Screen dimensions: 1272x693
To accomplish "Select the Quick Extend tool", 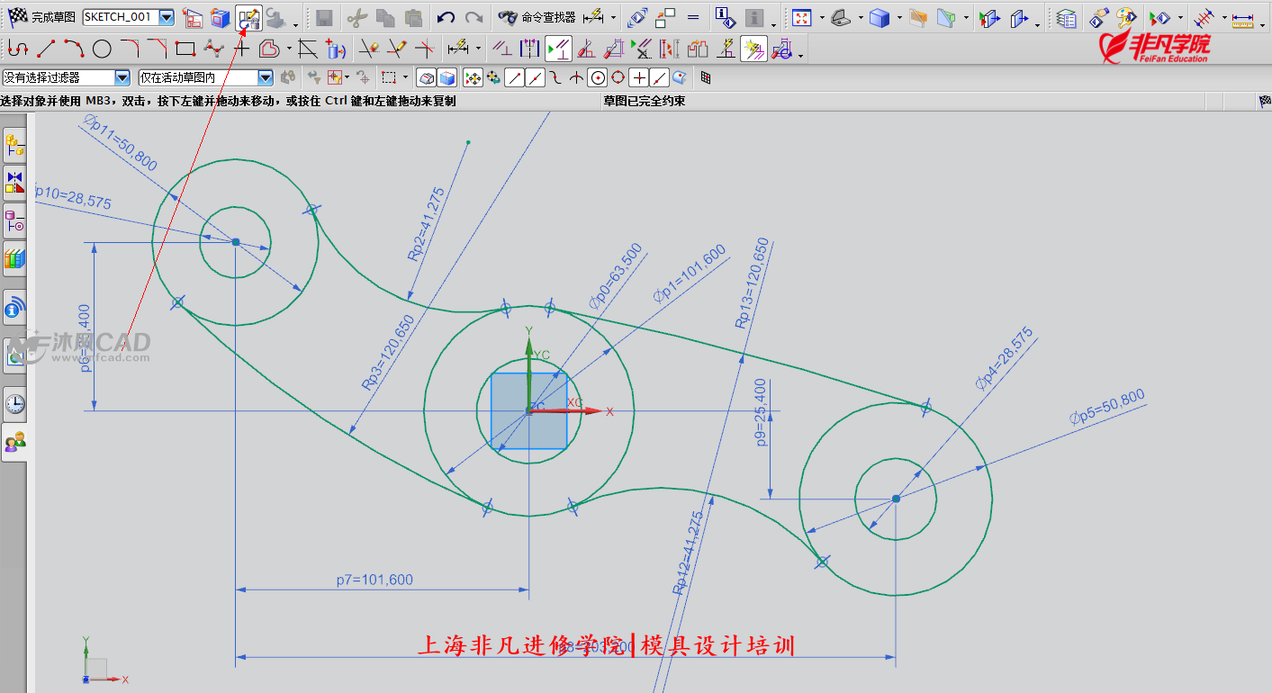I will click(x=397, y=48).
